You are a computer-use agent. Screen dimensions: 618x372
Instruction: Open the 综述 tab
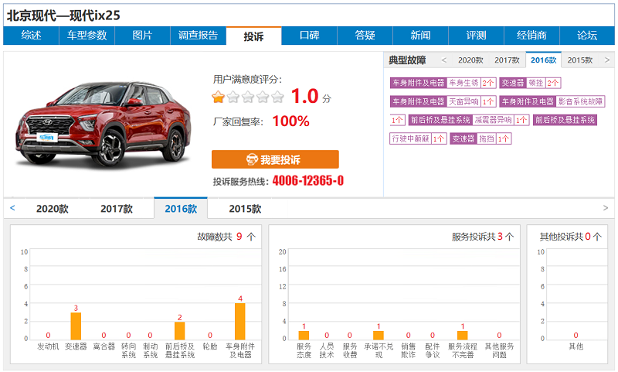point(31,36)
